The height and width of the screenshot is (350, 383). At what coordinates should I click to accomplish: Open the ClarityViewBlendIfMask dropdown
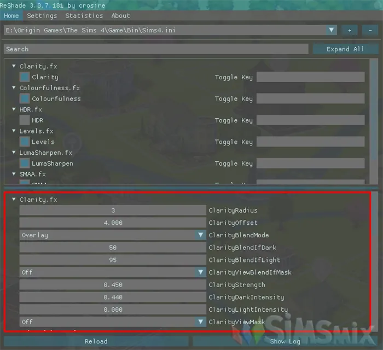tap(113, 272)
